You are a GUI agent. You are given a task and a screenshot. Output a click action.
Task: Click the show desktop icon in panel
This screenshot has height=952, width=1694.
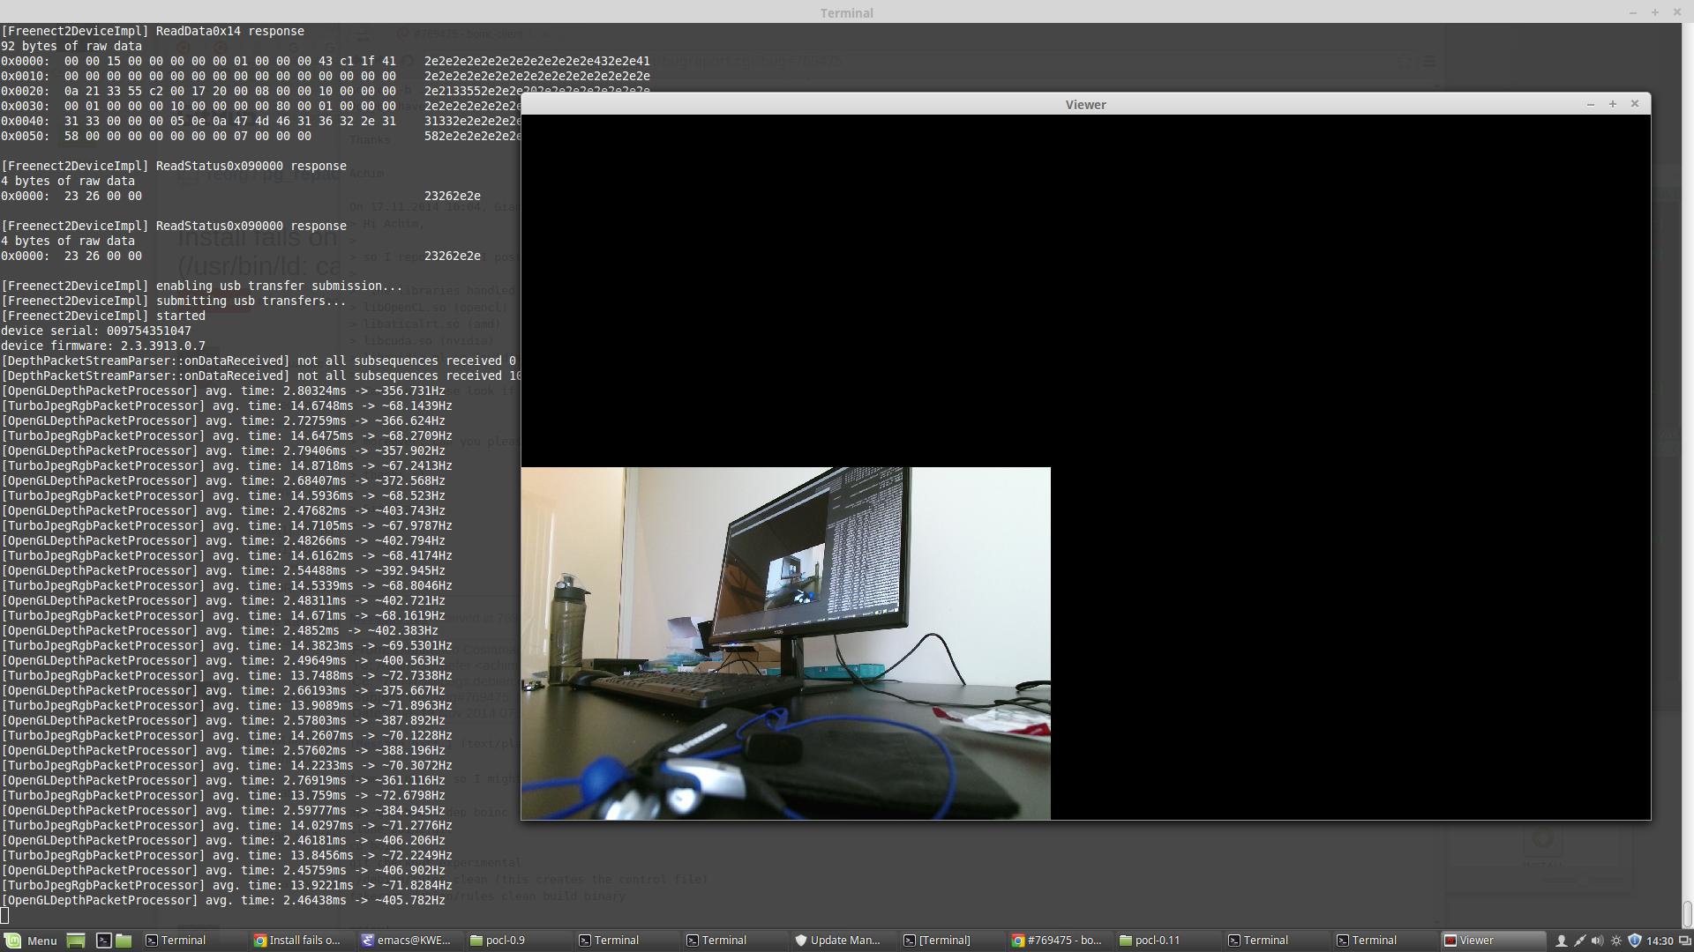[76, 941]
